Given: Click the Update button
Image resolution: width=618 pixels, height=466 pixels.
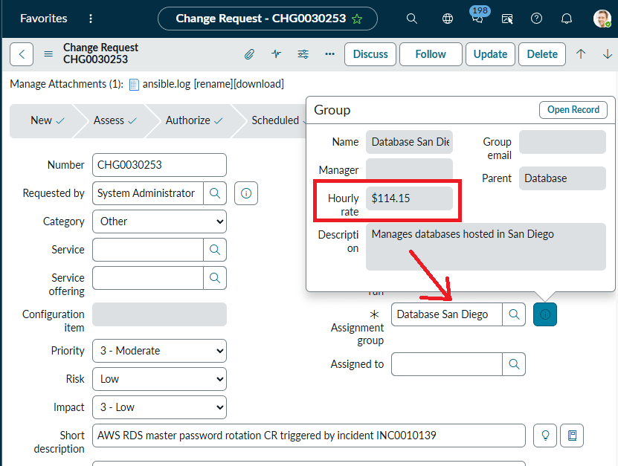Looking at the screenshot, I should tap(490, 54).
